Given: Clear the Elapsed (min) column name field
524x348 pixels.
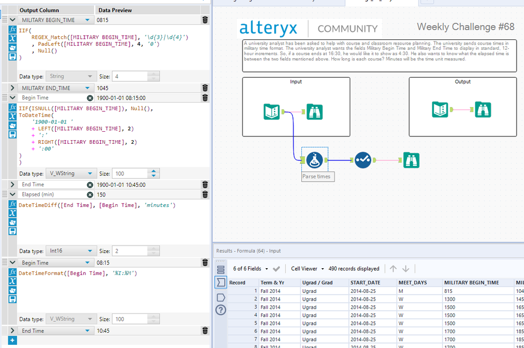Looking at the screenshot, I should tap(90, 194).
